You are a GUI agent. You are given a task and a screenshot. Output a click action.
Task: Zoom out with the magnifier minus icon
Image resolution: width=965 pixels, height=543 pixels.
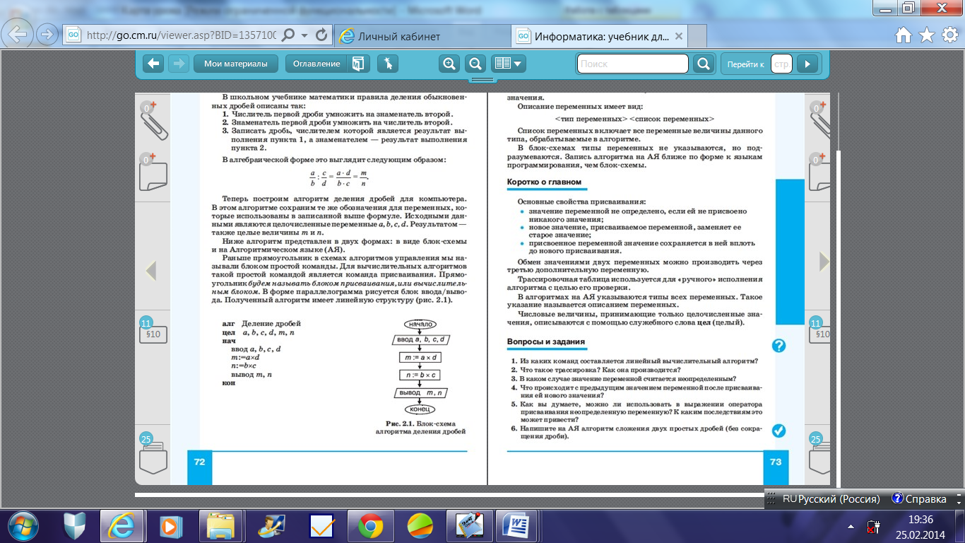click(x=476, y=64)
